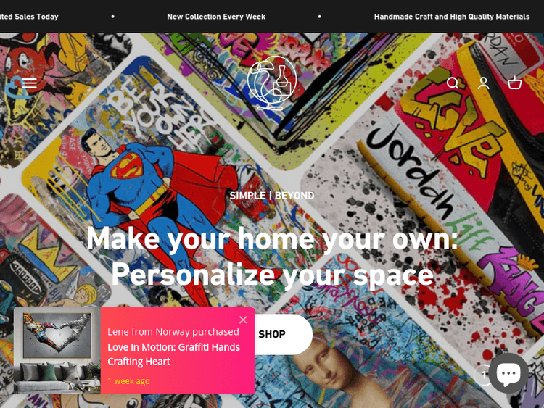Screen dimensions: 544x408
Task: Click the 'Sales Today' announcement text
Action: (29, 17)
